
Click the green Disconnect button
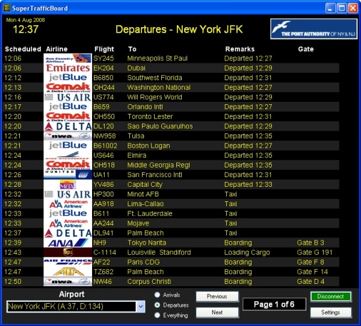[x=331, y=296]
